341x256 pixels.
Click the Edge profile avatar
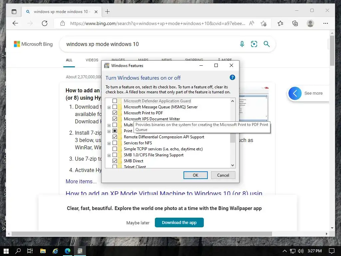click(310, 23)
